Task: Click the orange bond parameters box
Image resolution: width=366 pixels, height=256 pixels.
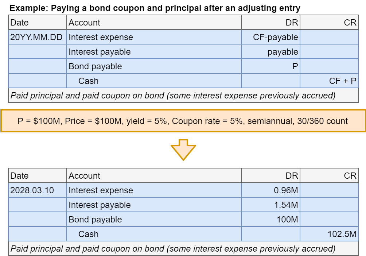Action: click(x=183, y=121)
